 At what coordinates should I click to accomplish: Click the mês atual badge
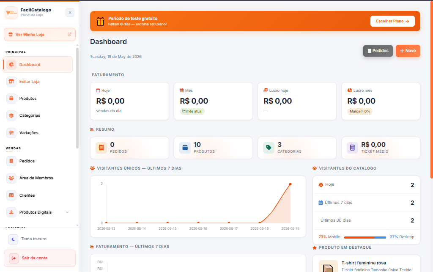tap(192, 111)
